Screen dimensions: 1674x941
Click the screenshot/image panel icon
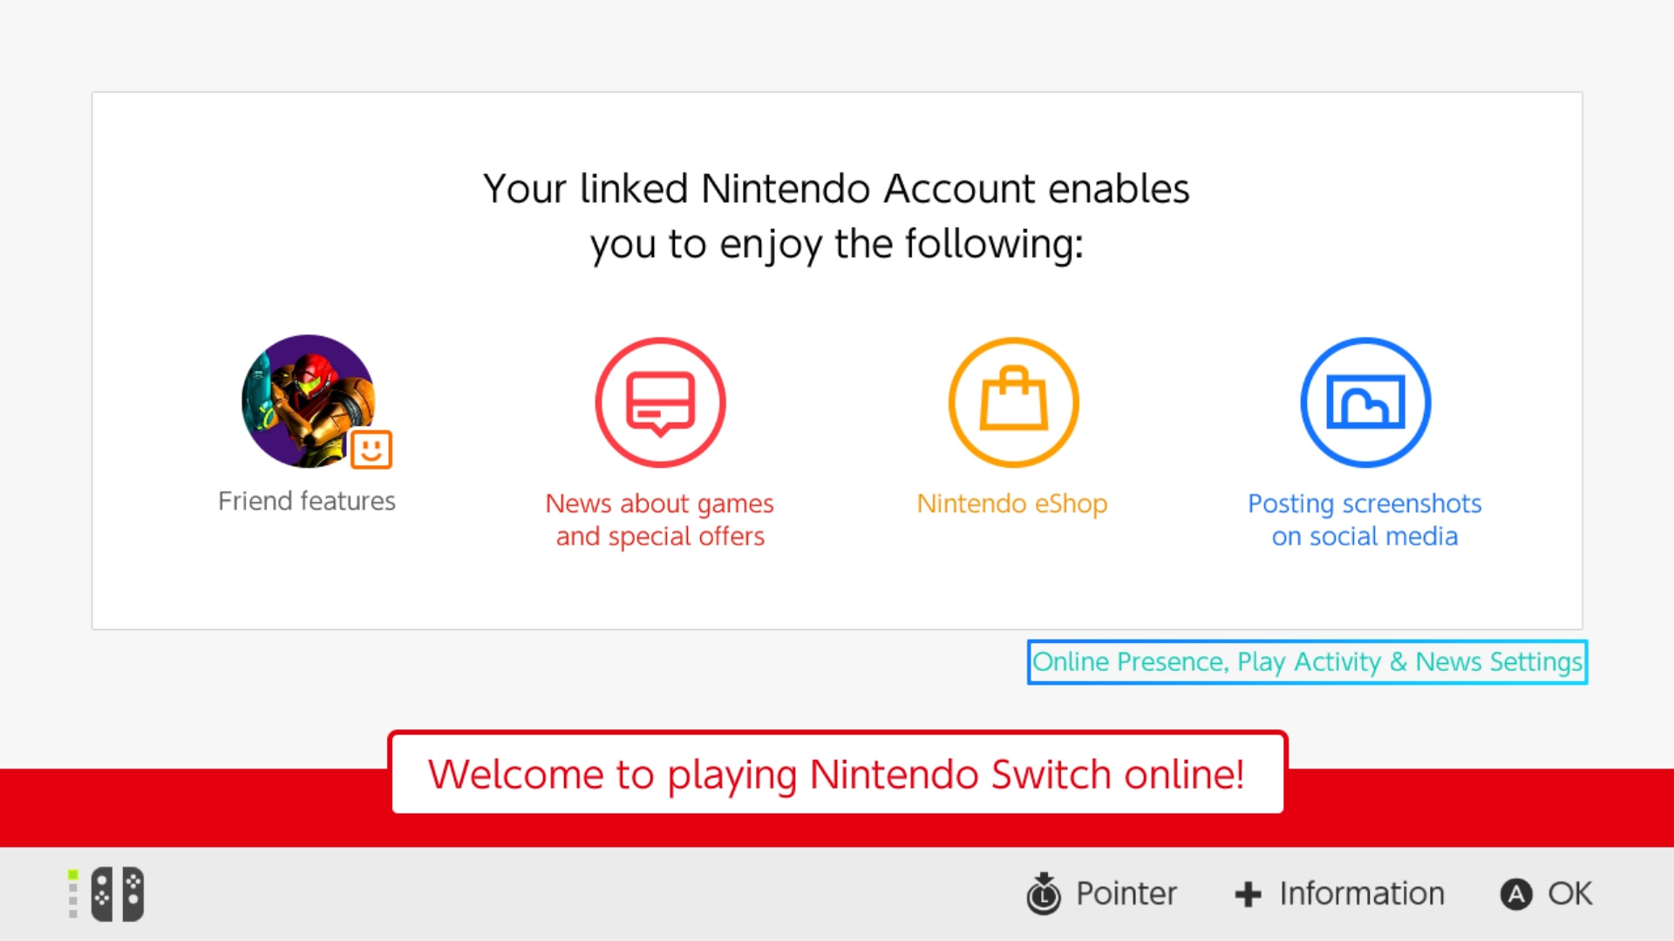coord(1364,401)
